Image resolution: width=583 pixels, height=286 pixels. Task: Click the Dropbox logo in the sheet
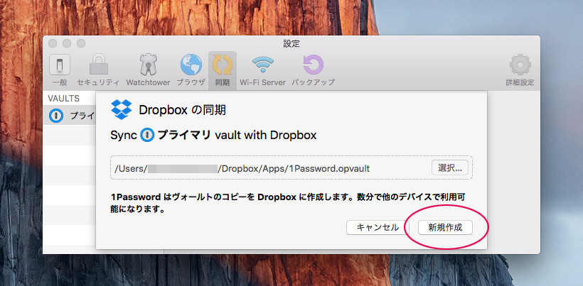click(122, 110)
